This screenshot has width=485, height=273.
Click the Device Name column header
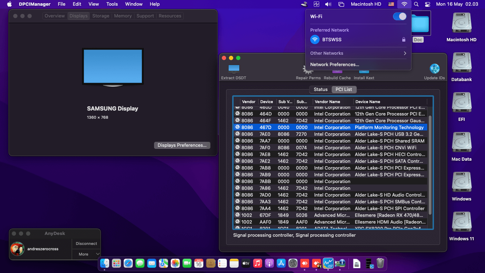coord(390,102)
